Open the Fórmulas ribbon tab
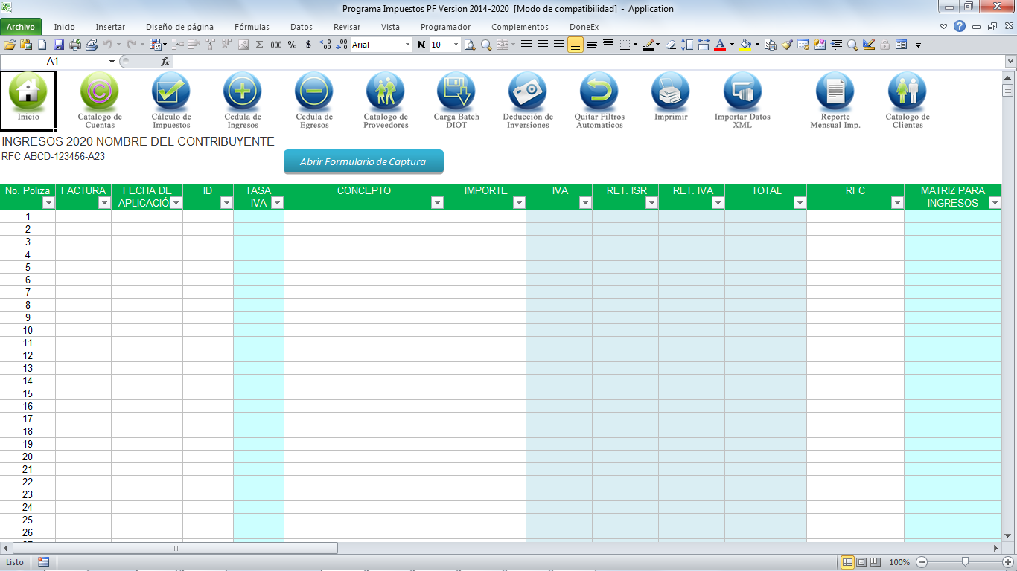This screenshot has width=1017, height=571. pyautogui.click(x=252, y=27)
